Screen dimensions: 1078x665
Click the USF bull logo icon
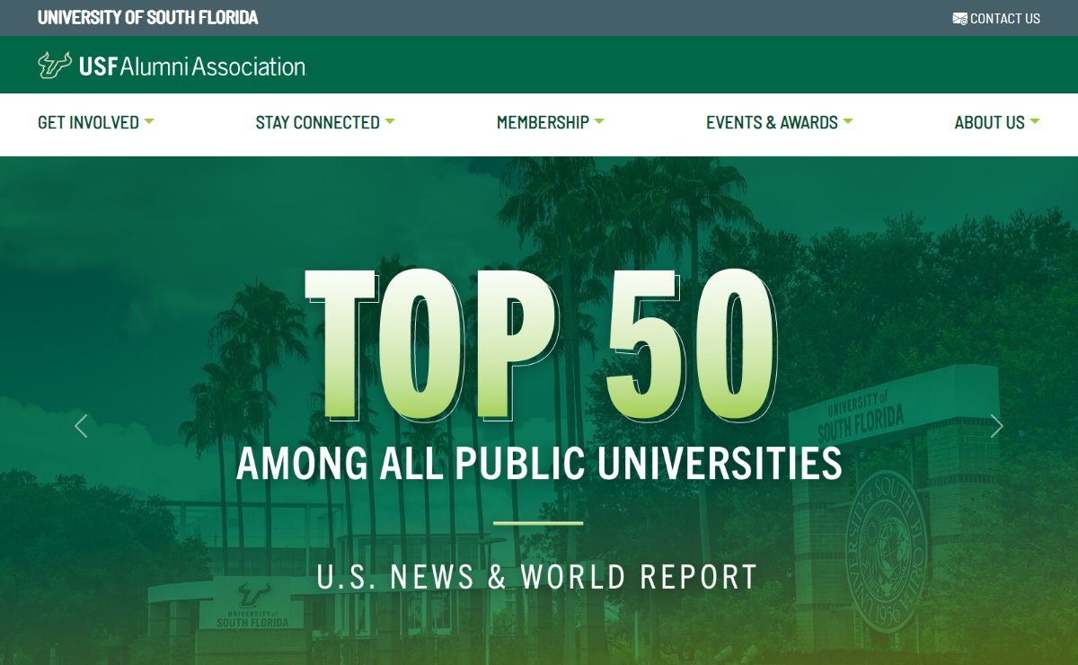coord(55,65)
